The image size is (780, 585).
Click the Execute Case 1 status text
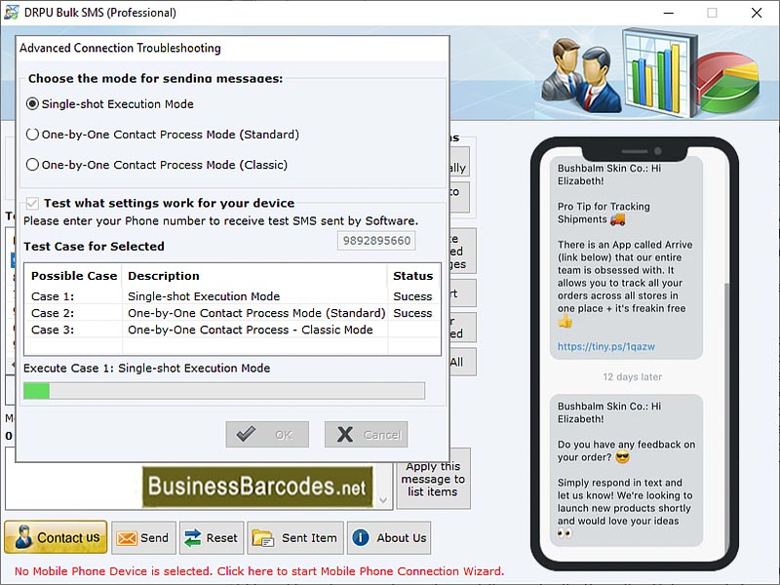(x=147, y=369)
